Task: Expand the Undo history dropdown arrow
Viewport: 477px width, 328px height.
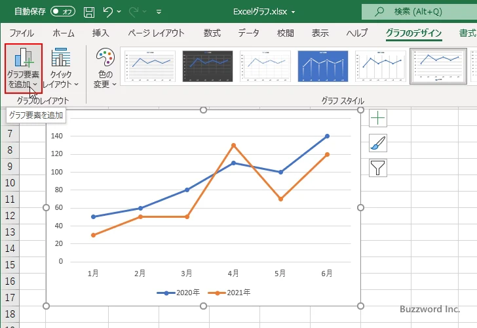Action: click(x=119, y=12)
